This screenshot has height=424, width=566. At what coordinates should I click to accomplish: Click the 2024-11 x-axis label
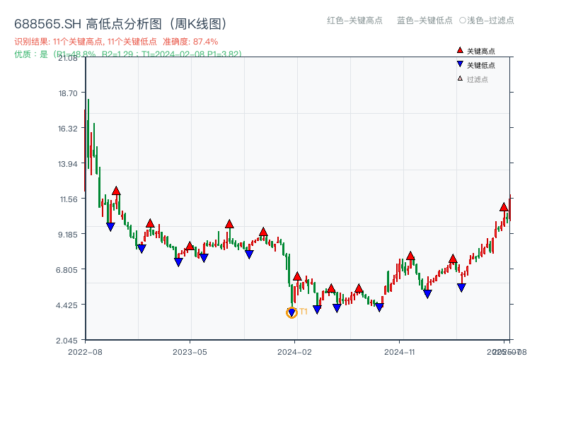pyautogui.click(x=399, y=352)
